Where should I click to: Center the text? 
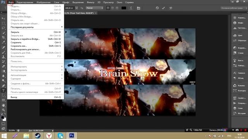[x=112, y=8]
